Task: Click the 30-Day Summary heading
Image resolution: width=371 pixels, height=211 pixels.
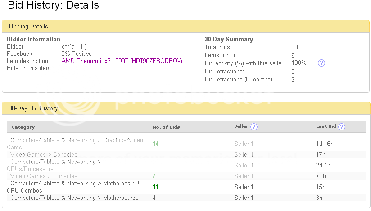Action: (229, 40)
